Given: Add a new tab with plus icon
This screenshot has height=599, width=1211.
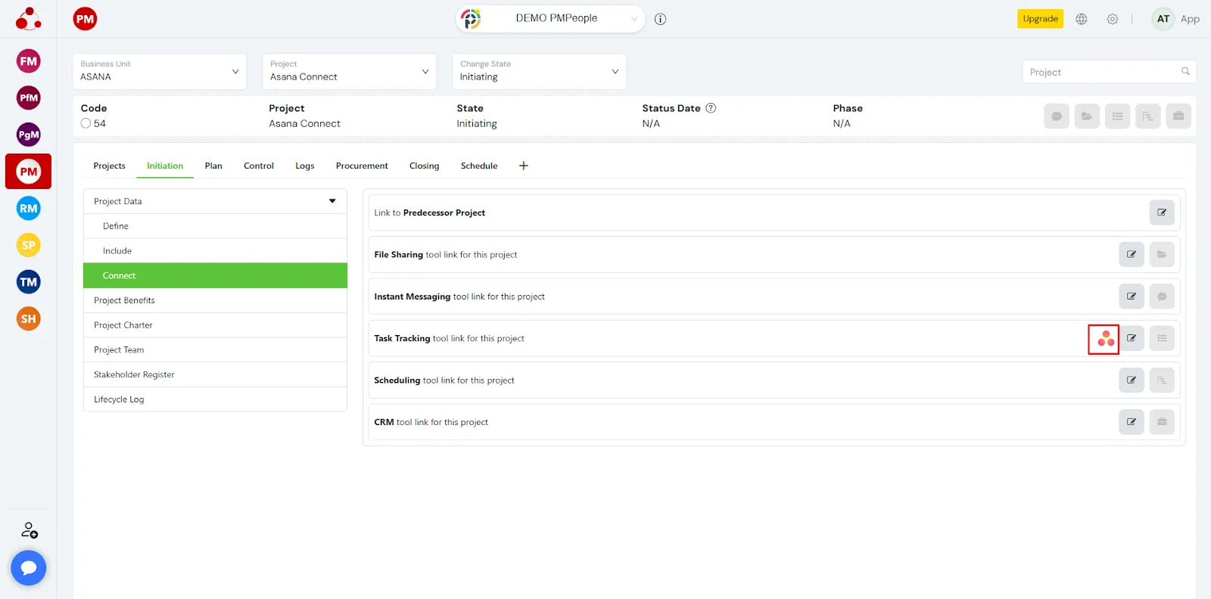Looking at the screenshot, I should point(523,166).
